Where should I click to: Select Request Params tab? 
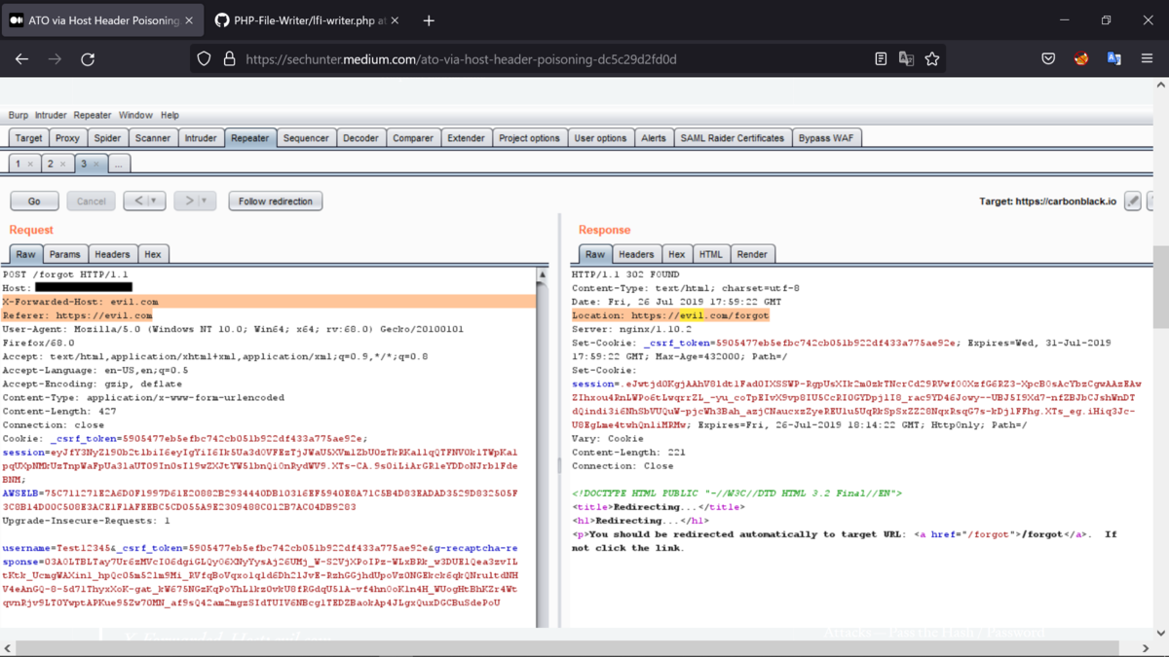point(65,254)
